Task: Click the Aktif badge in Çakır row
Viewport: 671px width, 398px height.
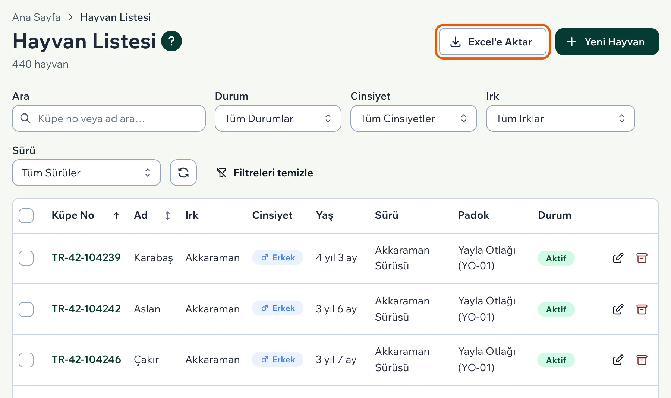Action: (x=556, y=360)
